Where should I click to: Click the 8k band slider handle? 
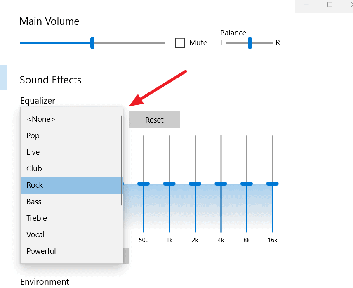coord(247,184)
